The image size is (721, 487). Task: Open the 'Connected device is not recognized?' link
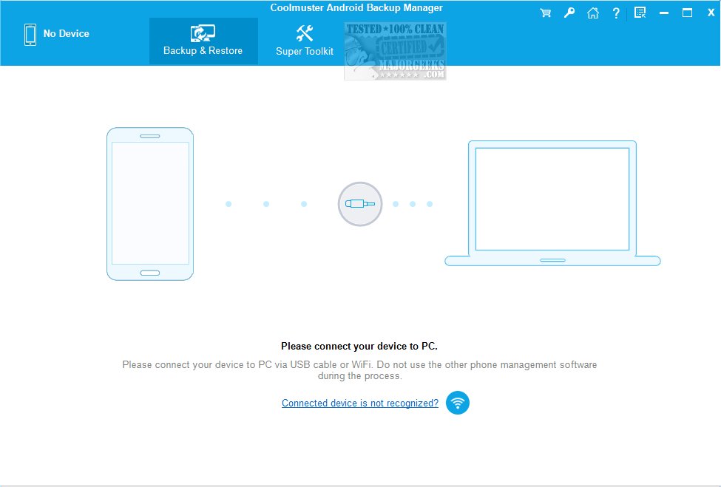point(360,403)
